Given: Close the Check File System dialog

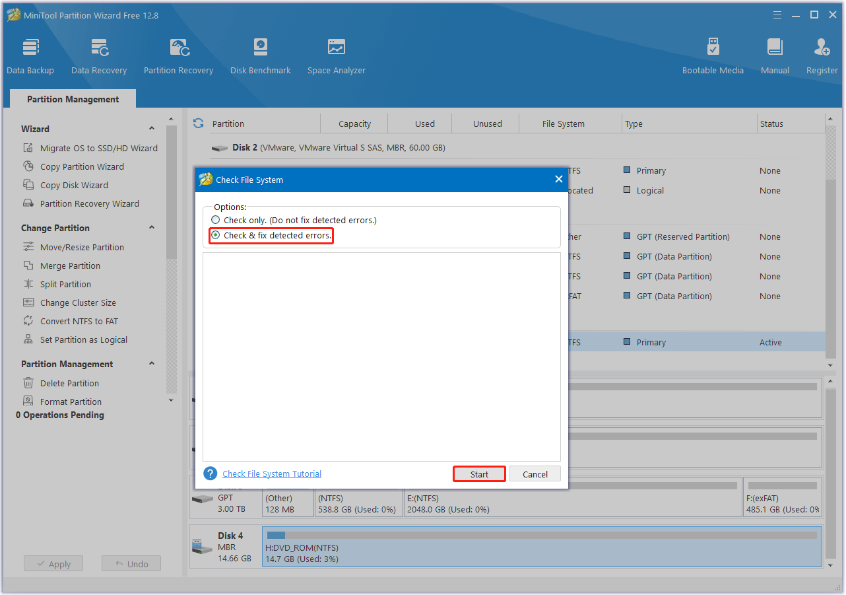Looking at the screenshot, I should (x=558, y=180).
